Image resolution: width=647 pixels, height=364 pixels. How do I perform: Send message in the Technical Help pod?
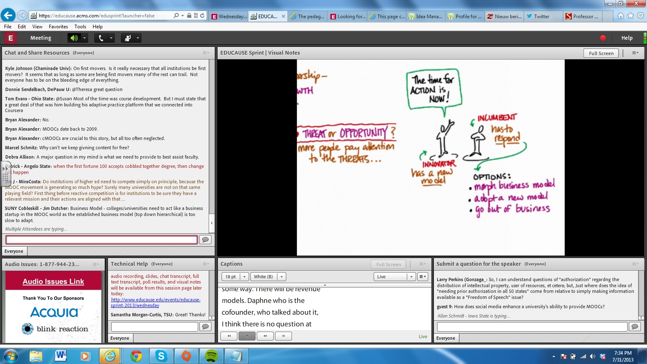[x=205, y=326]
